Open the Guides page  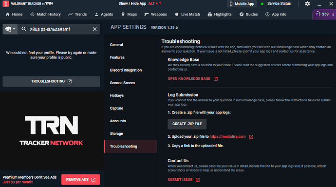click(x=248, y=14)
